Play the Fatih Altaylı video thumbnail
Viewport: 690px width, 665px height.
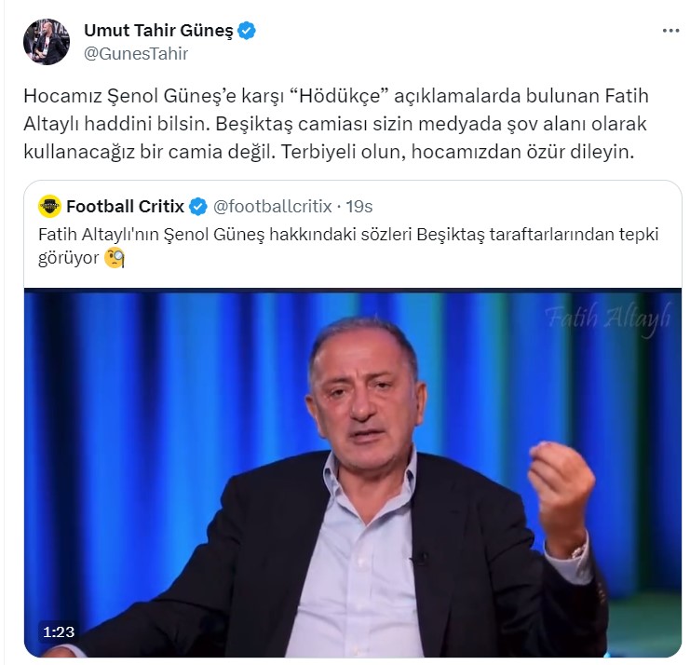coord(353,473)
